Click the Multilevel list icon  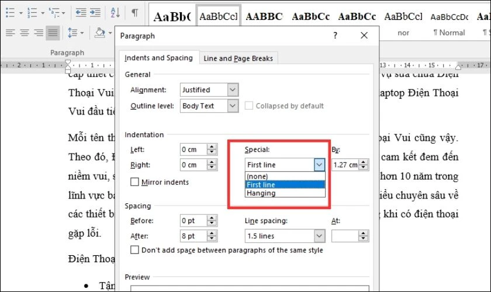pos(54,13)
